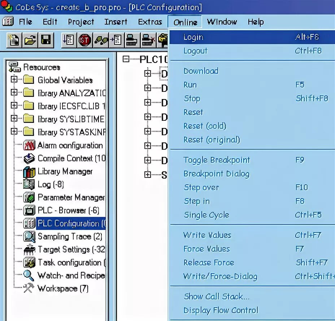Click the Workspace tools icon
Image resolution: width=335 pixels, height=321 pixels.
pos(29,288)
